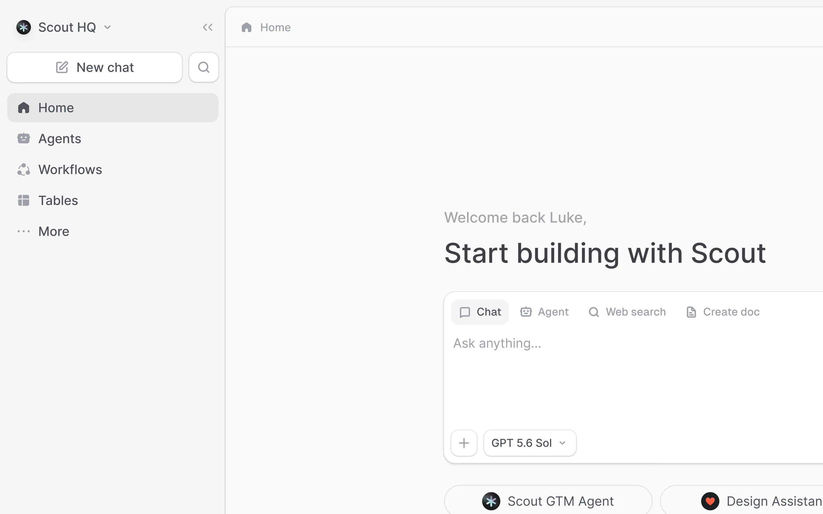Click the plus attachment button
This screenshot has height=514, width=823.
(x=464, y=443)
